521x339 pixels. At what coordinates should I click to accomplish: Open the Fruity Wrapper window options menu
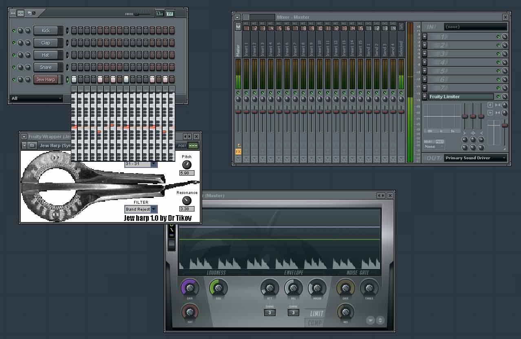[24, 136]
